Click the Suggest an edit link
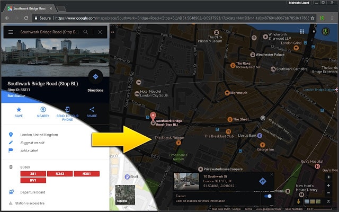 pos(32,143)
